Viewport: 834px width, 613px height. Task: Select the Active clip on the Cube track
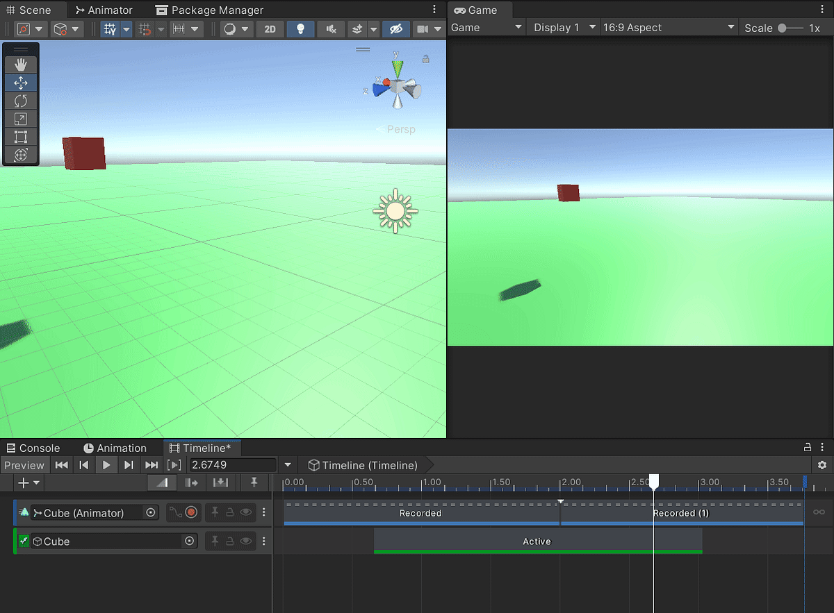click(x=538, y=541)
